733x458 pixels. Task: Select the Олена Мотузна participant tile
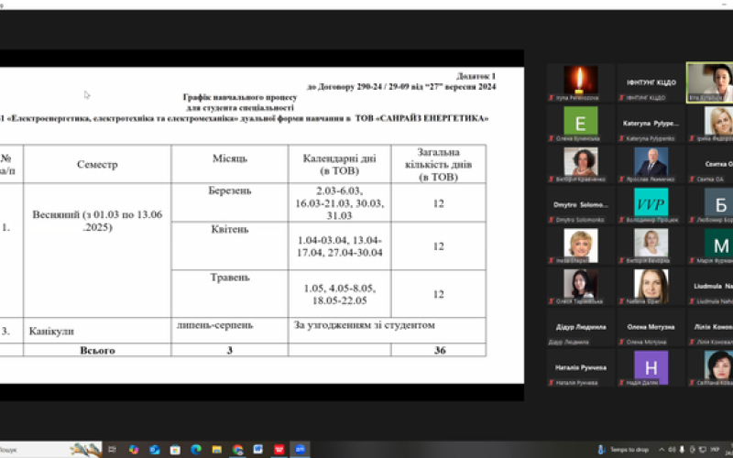[x=651, y=327]
